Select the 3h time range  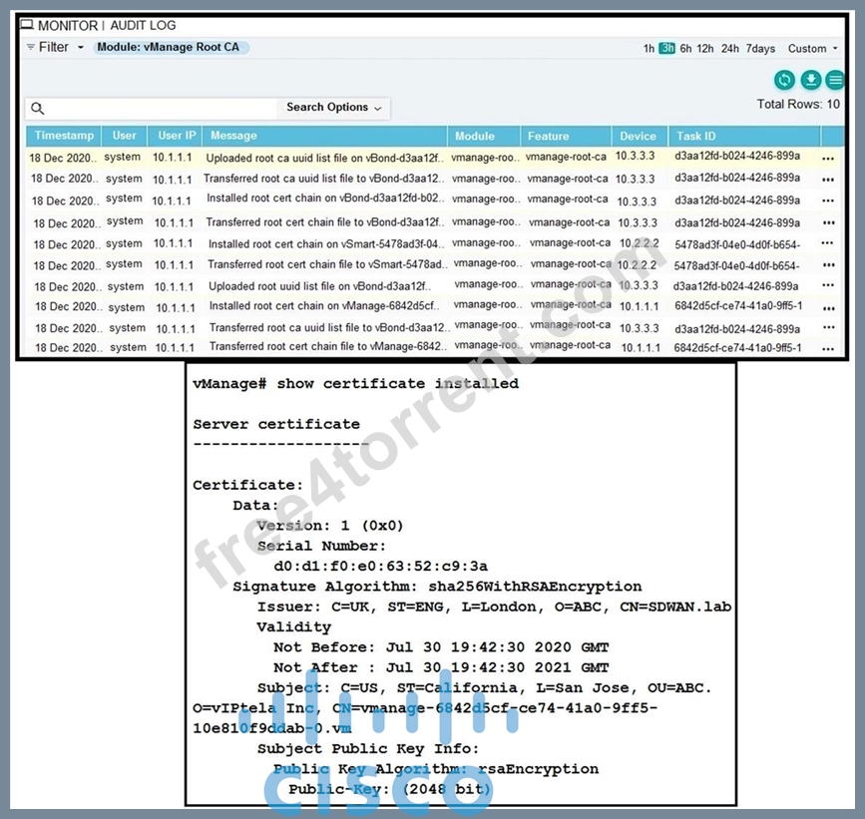(666, 49)
